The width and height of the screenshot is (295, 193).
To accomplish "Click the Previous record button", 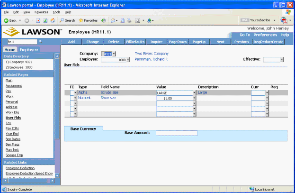I will 241,42.
